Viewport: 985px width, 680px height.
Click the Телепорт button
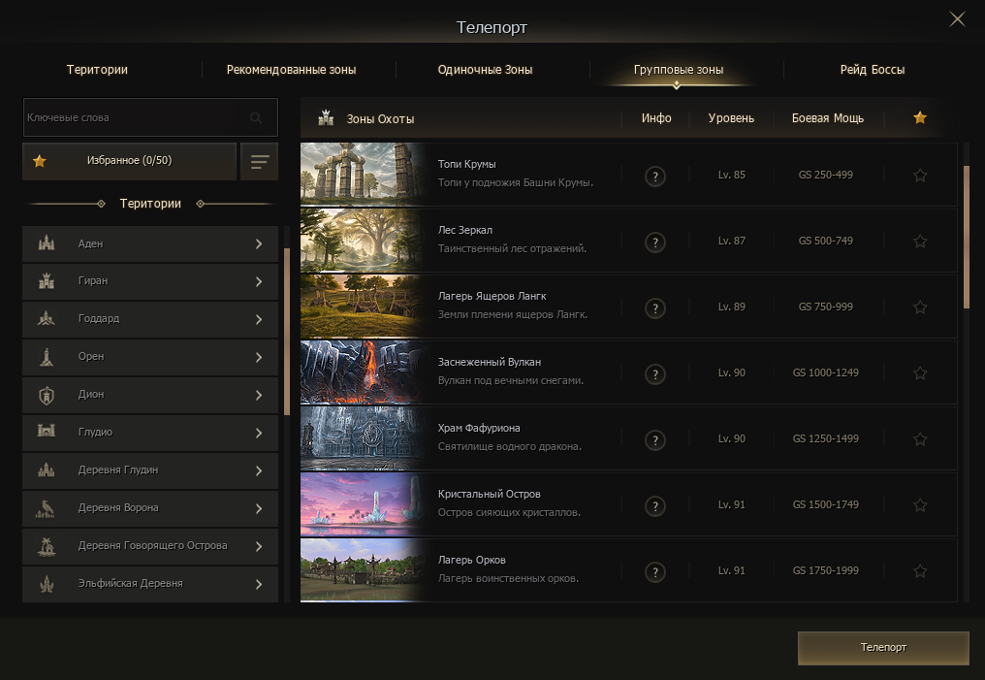[x=883, y=648]
